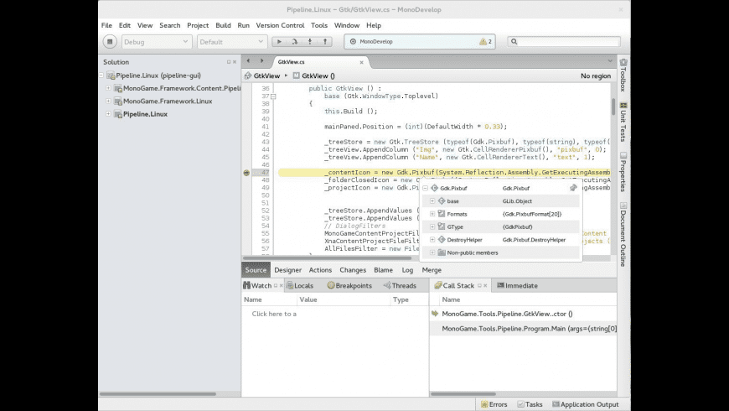The height and width of the screenshot is (411, 729).
Task: Expand the MonoGame.Framework.Linux project node
Action: [108, 101]
